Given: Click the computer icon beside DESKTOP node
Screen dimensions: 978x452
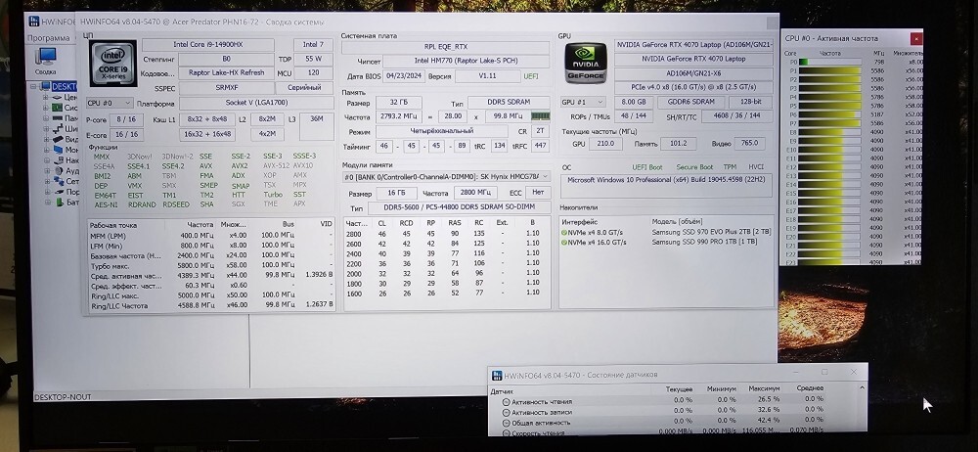Looking at the screenshot, I should point(46,87).
